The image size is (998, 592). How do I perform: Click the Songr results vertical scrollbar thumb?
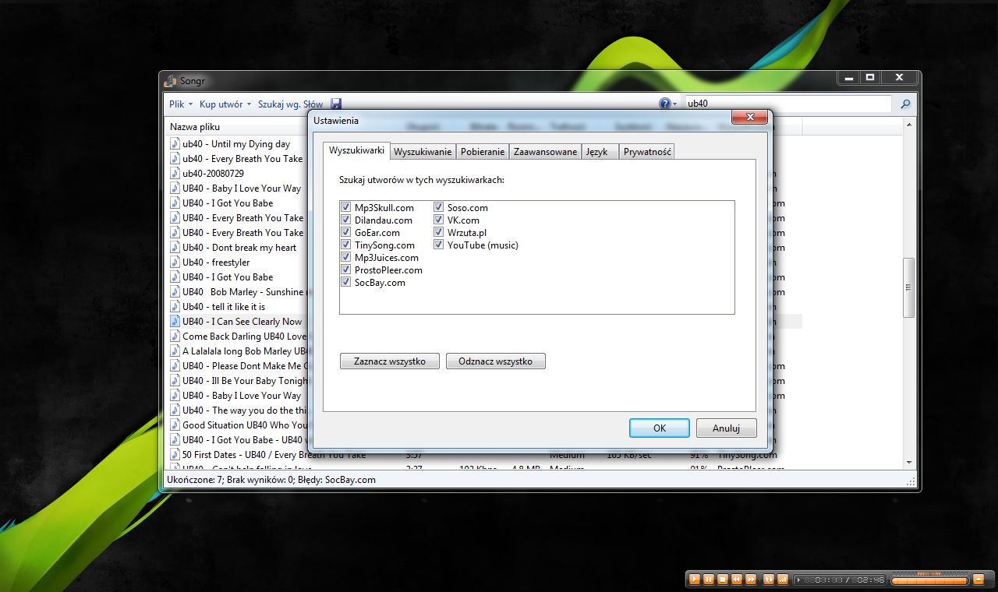point(908,287)
